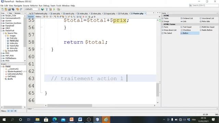Image resolution: width=219 pixels, height=123 pixels.
Task: Click the Undo toolbar icon
Action: (17, 9)
